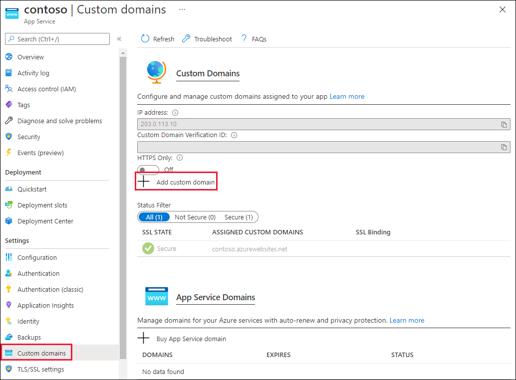Enable the HTTPS Only toggle
The width and height of the screenshot is (516, 380).
(148, 169)
